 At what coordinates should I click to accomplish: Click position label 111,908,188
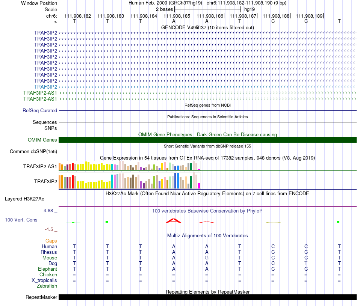276,16
